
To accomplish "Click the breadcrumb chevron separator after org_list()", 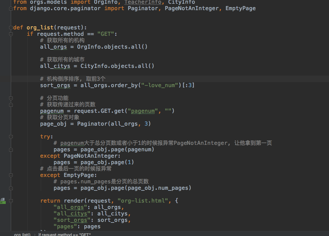I will [35, 234].
